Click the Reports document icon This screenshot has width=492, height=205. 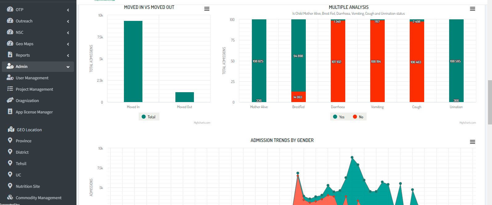click(x=10, y=55)
